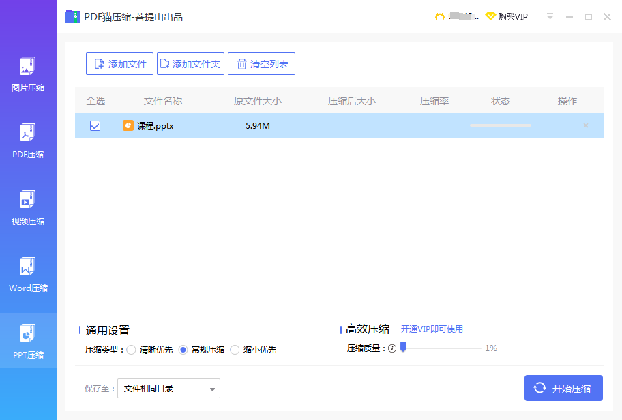This screenshot has height=420, width=622.
Task: Maximize the application window
Action: 589,16
